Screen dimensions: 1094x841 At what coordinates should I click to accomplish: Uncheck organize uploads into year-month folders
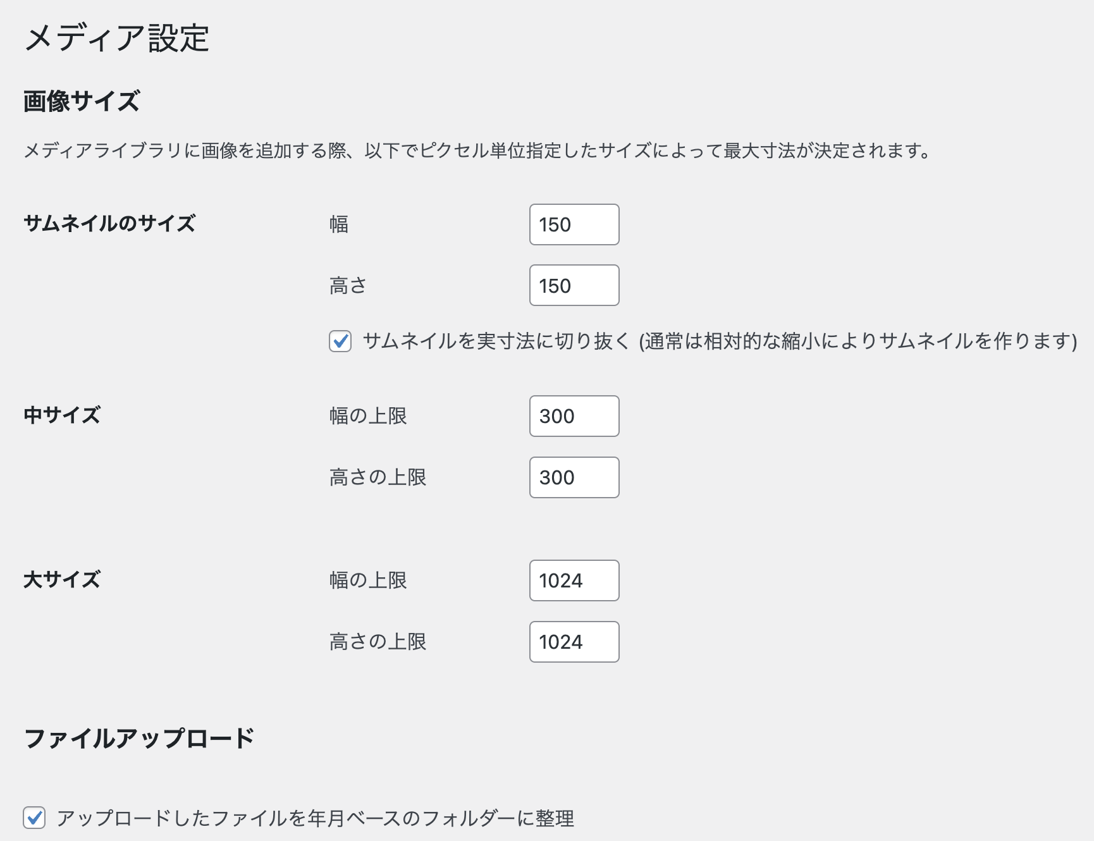[x=34, y=818]
